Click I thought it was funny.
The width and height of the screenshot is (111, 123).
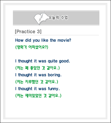pyautogui.click(x=37, y=89)
